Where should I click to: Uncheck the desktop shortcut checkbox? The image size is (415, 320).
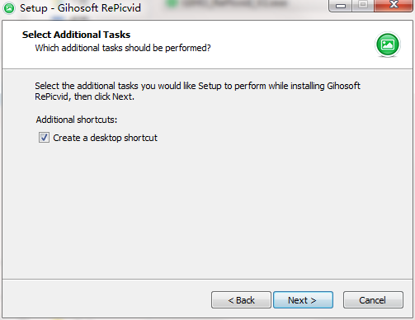pos(44,138)
